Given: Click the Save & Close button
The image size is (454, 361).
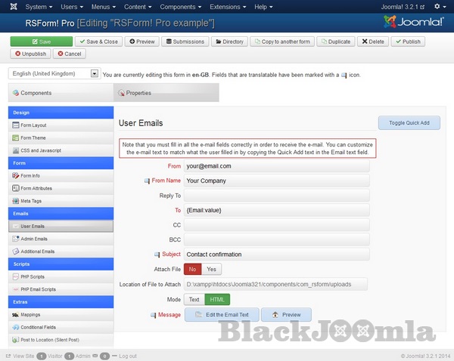Looking at the screenshot, I should [x=97, y=42].
